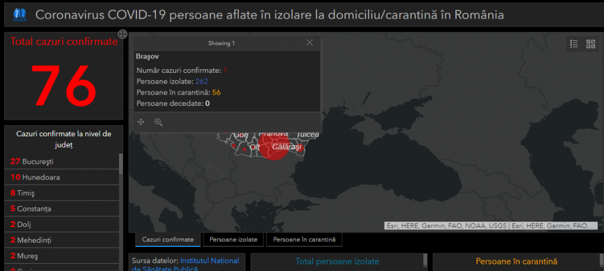The width and height of the screenshot is (604, 271).
Task: Select Timiș row with 8 cases
Action: [x=62, y=193]
